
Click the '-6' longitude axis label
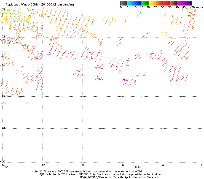(122, 165)
